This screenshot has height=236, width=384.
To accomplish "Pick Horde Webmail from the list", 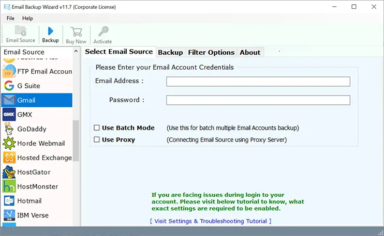I will click(x=41, y=143).
